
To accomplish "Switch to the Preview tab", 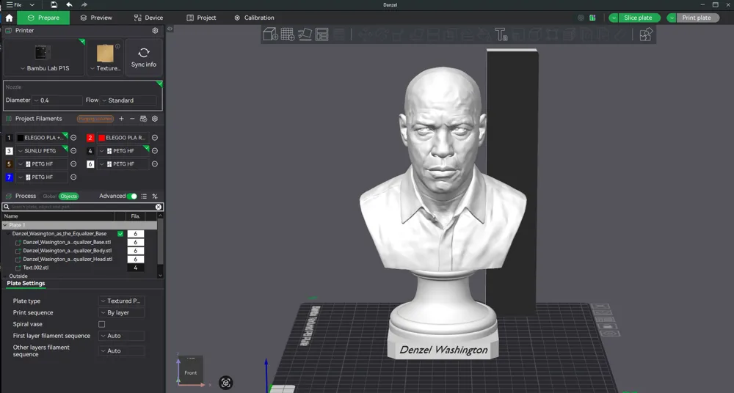I will coord(96,18).
